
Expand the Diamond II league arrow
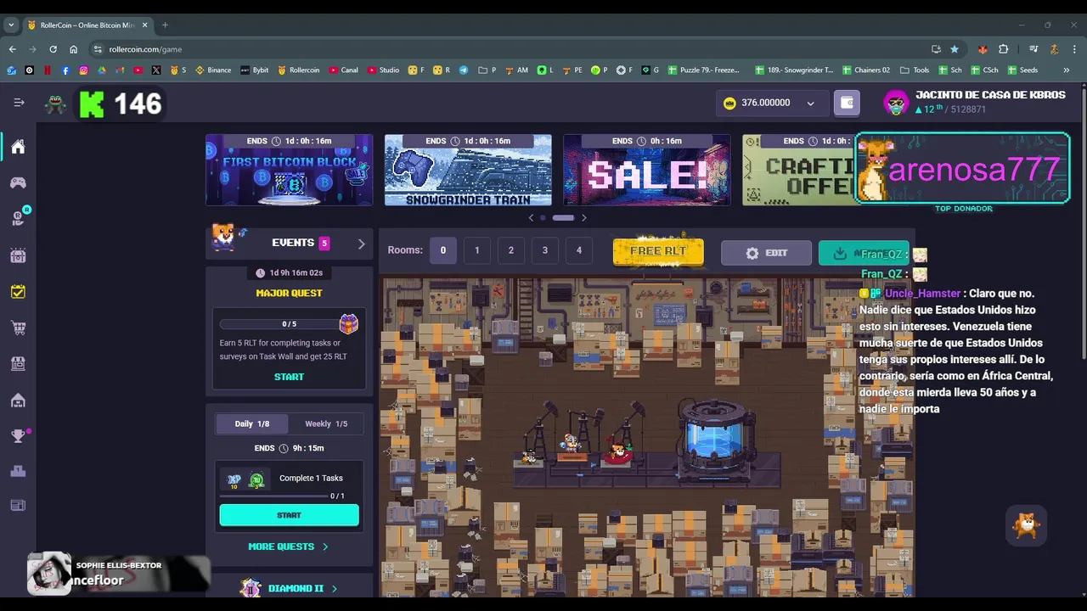point(334,588)
